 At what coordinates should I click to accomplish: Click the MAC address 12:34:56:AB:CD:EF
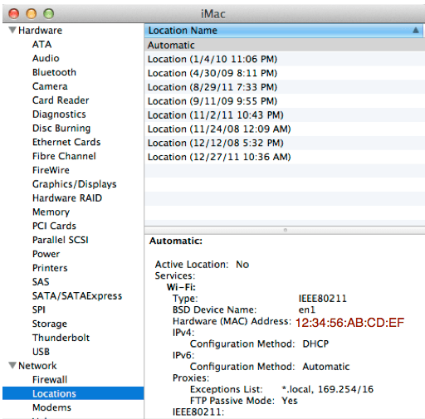(x=349, y=323)
